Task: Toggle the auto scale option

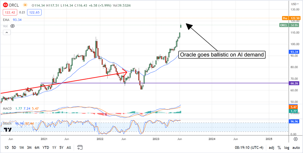Action: pos(295,148)
